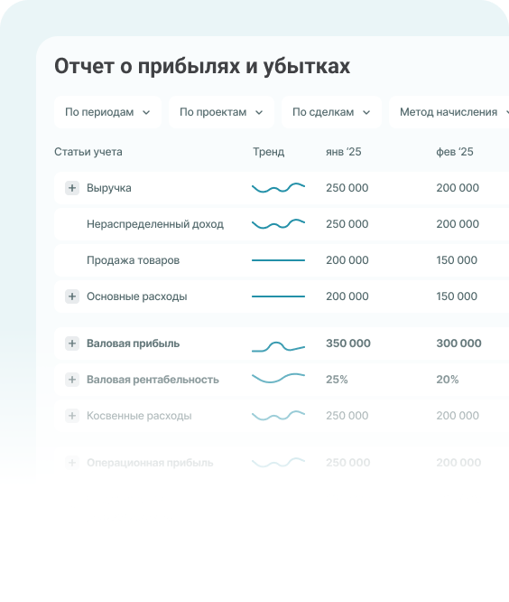
Task: Select the Выручка row label
Action: coord(109,188)
